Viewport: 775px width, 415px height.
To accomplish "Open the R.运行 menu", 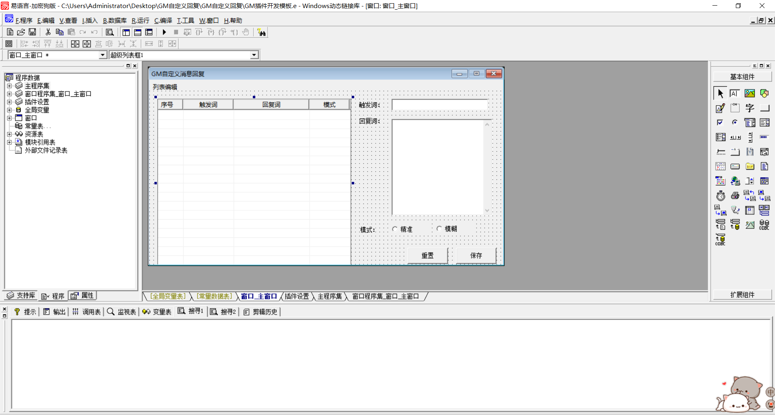I will click(x=140, y=21).
